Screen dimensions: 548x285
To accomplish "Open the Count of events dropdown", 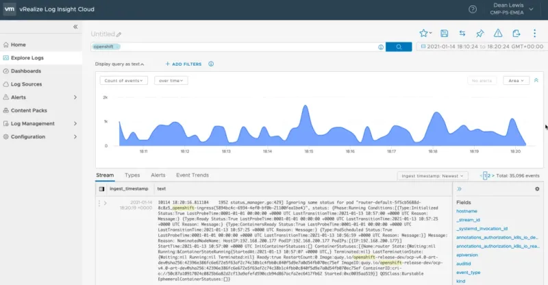I will click(124, 80).
